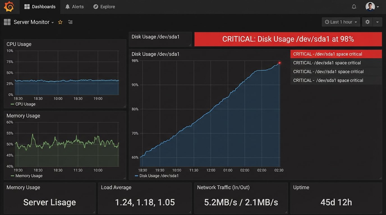Open the dashboard list icon beside star
Image resolution: width=386 pixels, height=215 pixels.
coord(70,22)
